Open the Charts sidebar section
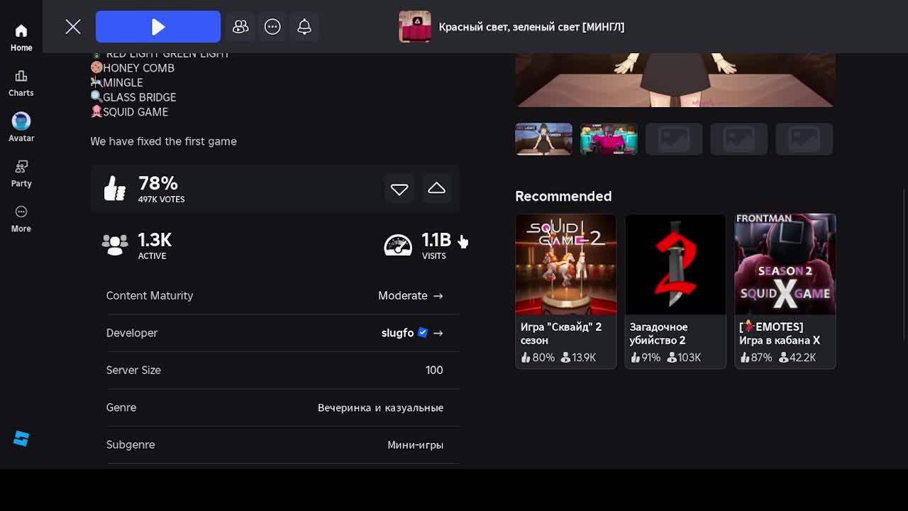Image resolution: width=908 pixels, height=511 pixels. (x=21, y=83)
